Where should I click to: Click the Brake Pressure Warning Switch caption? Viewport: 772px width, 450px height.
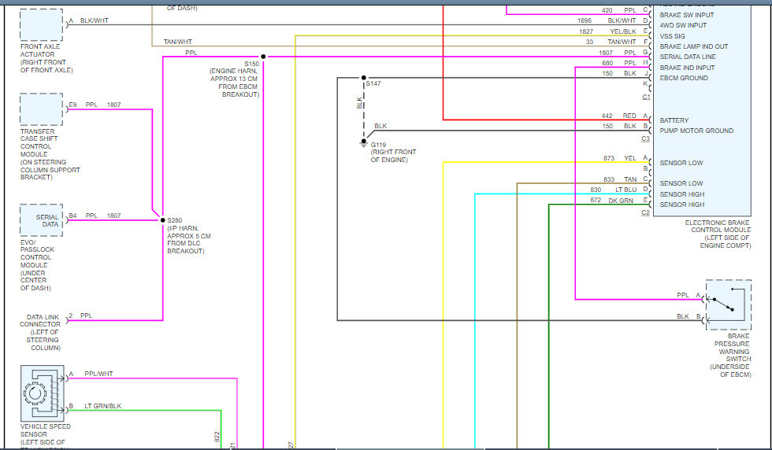(x=731, y=356)
